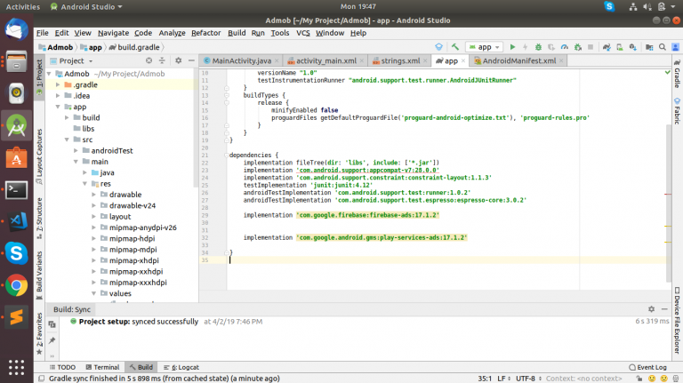Show Applications grid in the dock
This screenshot has width=683, height=383.
click(17, 367)
